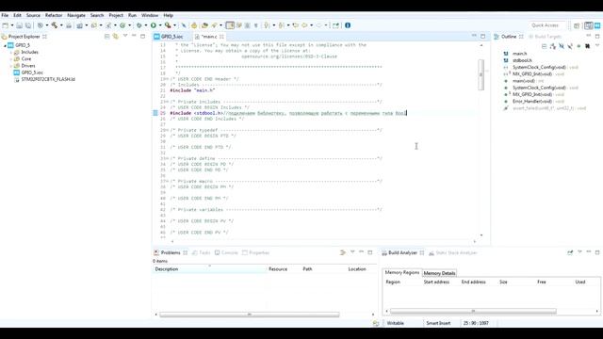Expand the GPIO_5 project node
The height and width of the screenshot is (339, 603).
pyautogui.click(x=5, y=45)
